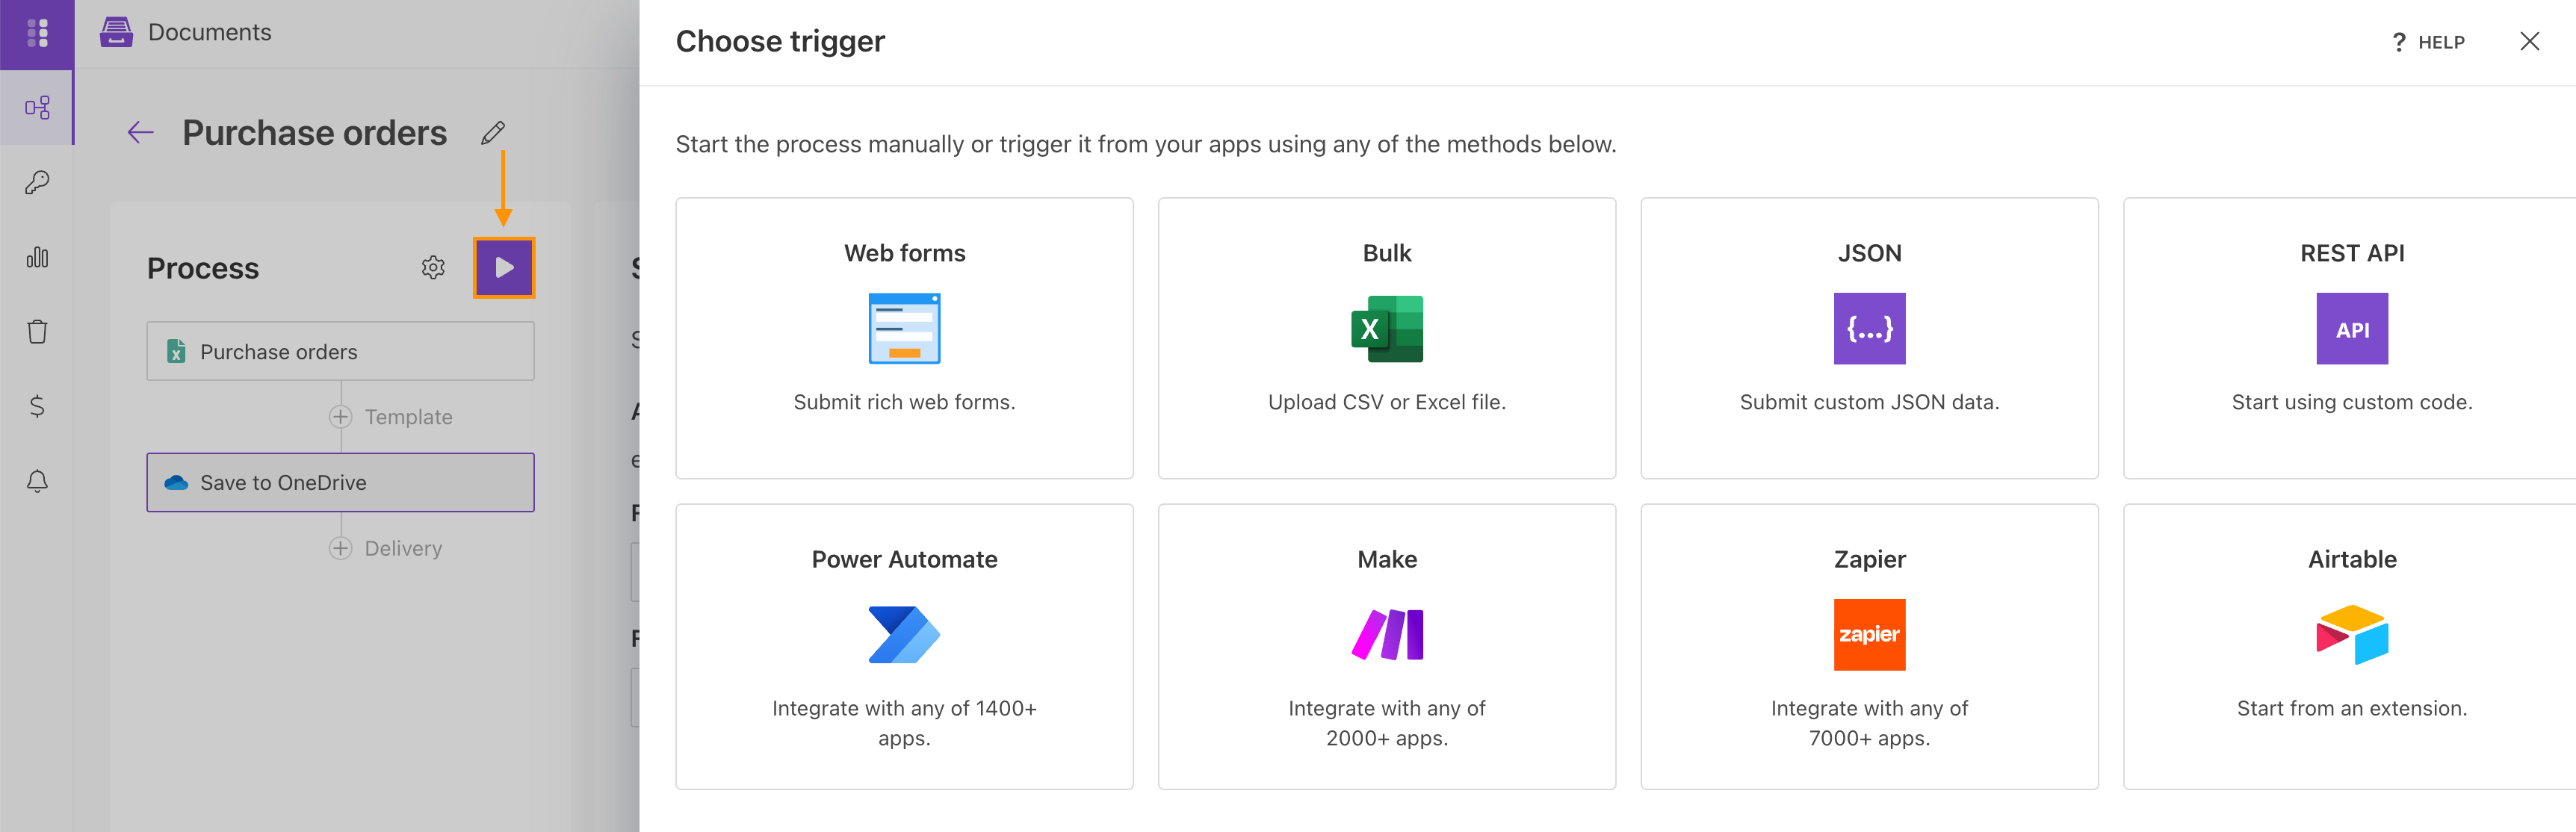Open the billing dollar sidebar icon
Screen dimensions: 2576x832
37,406
